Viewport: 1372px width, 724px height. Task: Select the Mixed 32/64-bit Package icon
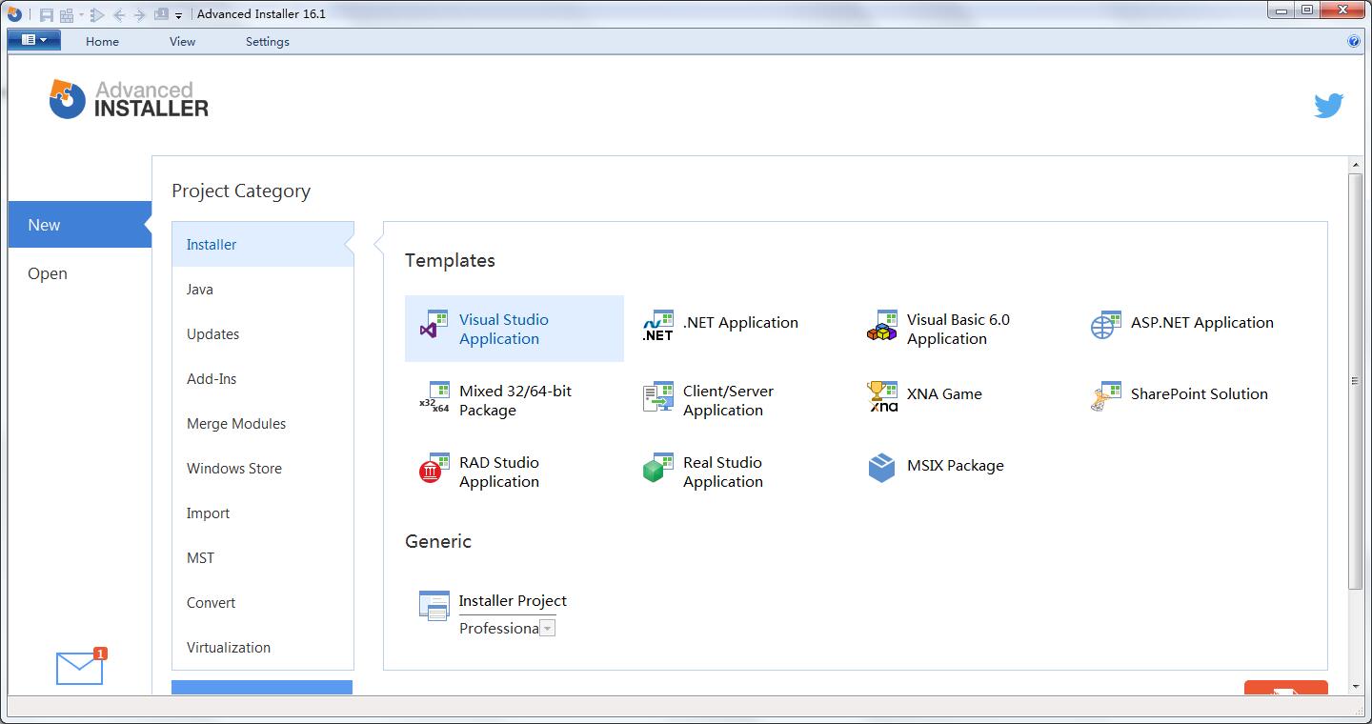[x=434, y=396]
